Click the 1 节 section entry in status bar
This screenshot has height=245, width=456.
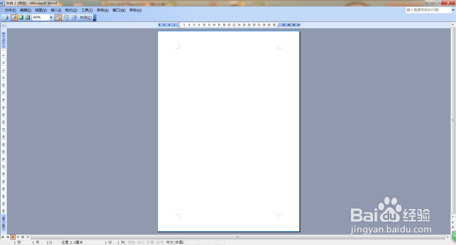36,243
